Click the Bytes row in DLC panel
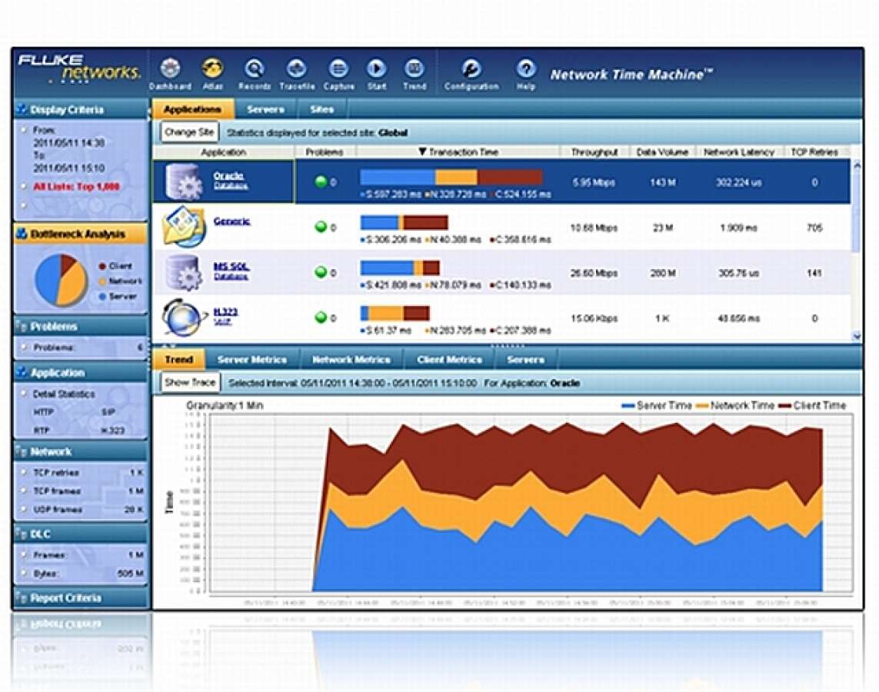The image size is (879, 692). 82,574
